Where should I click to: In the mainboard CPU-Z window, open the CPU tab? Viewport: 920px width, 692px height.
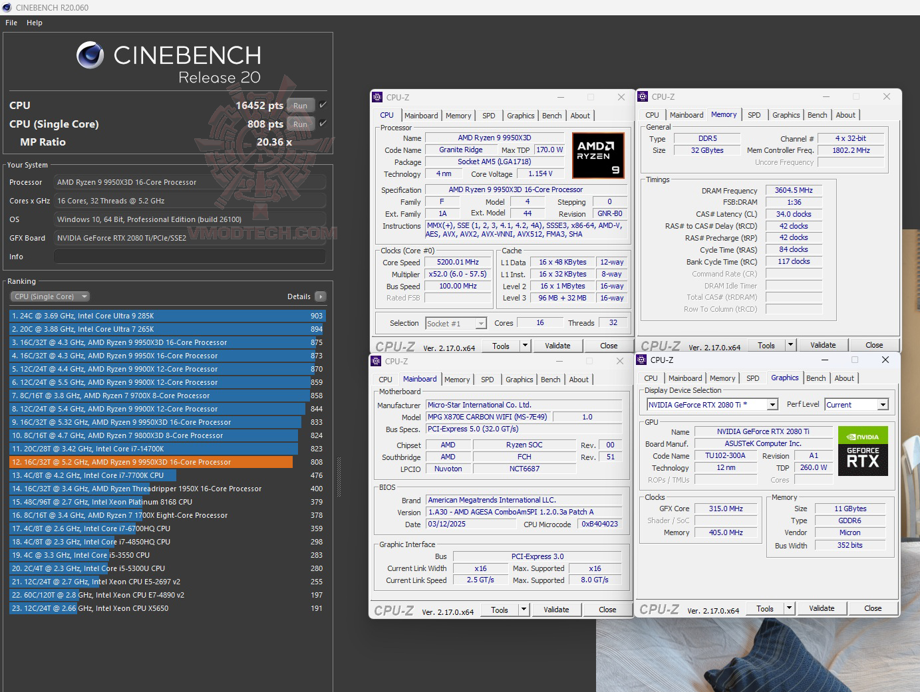coord(385,380)
